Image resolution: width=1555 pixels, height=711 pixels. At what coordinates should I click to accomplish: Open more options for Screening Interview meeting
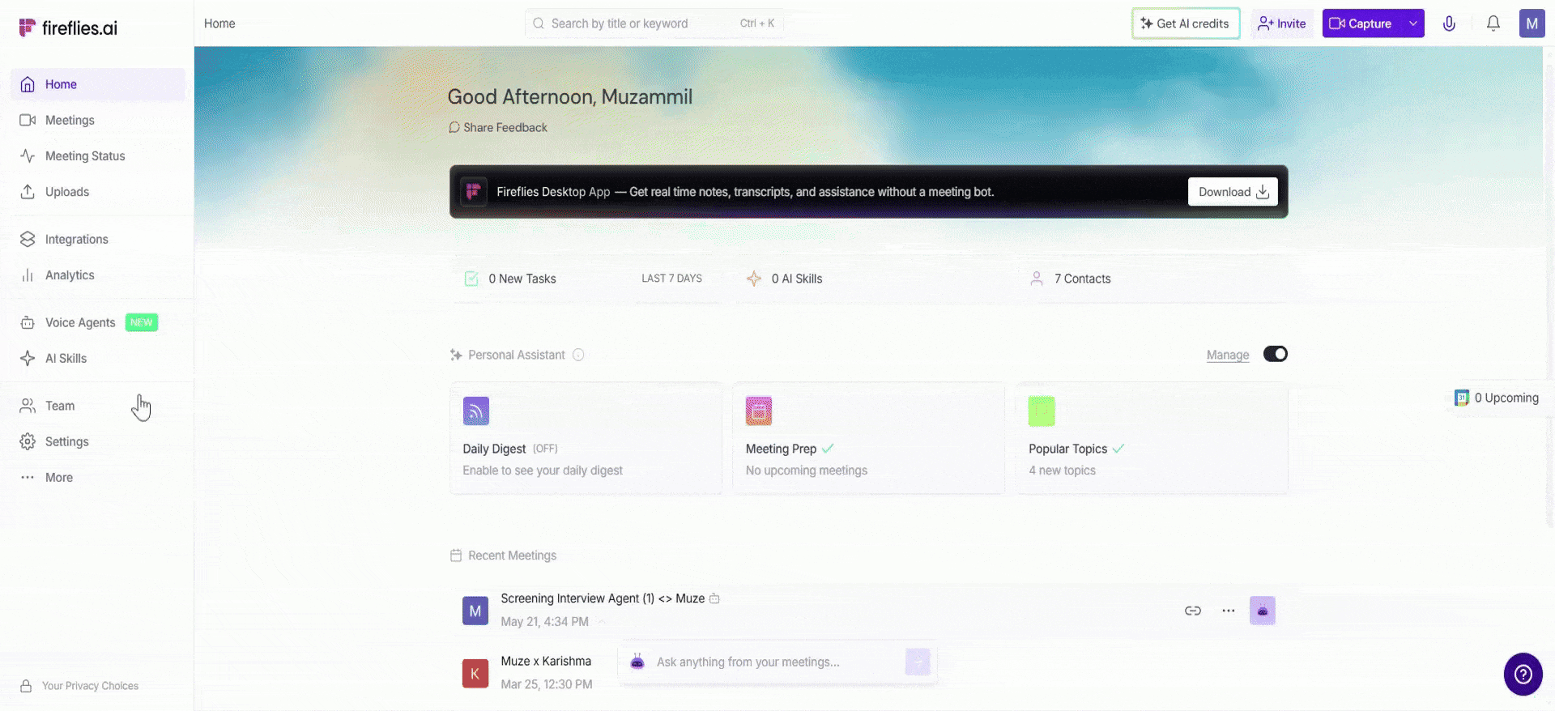pos(1229,611)
